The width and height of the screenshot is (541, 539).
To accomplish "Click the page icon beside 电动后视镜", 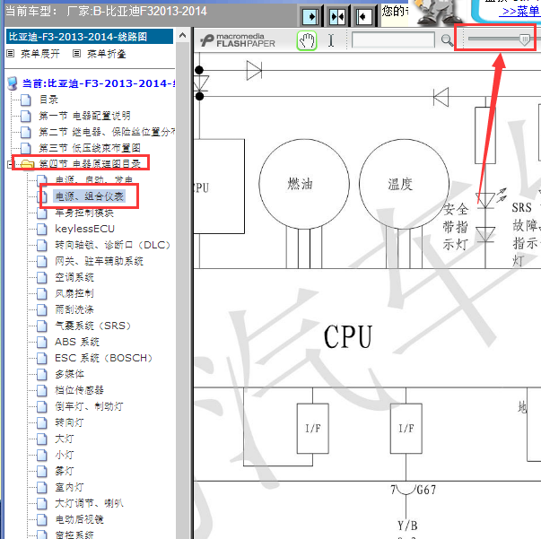I will pyautogui.click(x=42, y=519).
